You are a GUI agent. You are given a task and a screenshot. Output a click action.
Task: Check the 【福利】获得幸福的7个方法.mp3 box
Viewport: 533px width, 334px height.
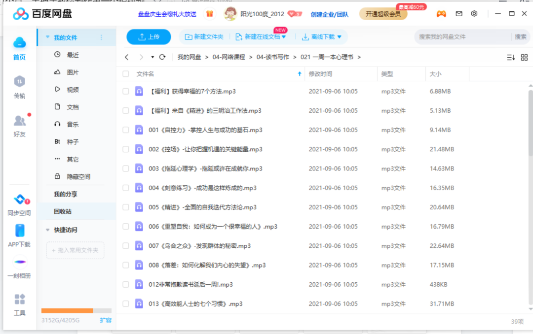pos(126,91)
